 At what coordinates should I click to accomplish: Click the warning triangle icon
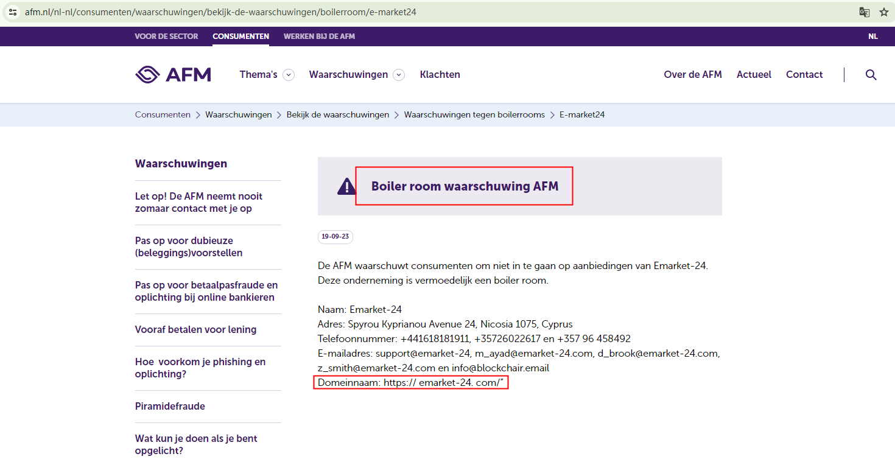point(346,186)
